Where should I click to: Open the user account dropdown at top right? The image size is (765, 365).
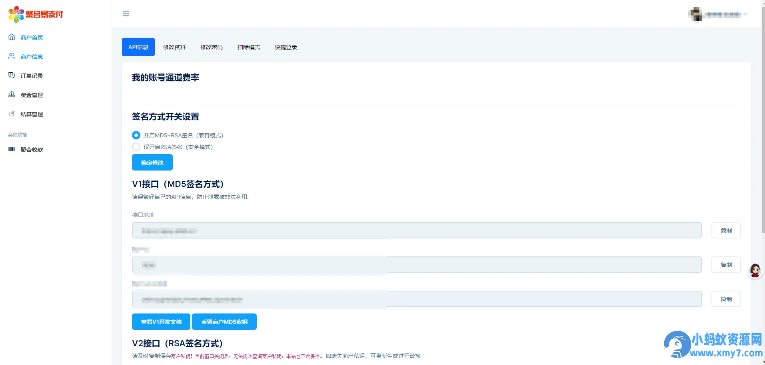717,14
